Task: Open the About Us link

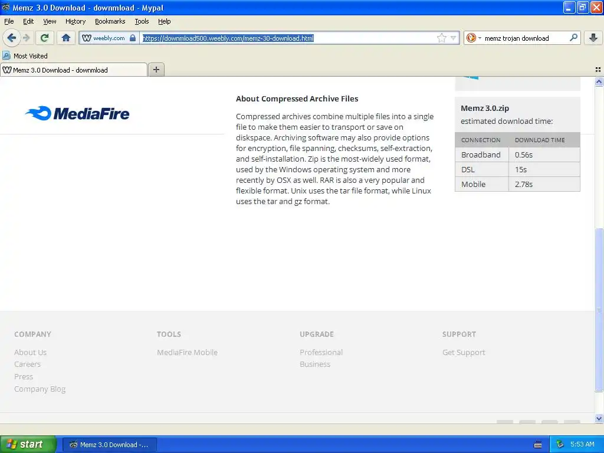Action: pos(30,352)
